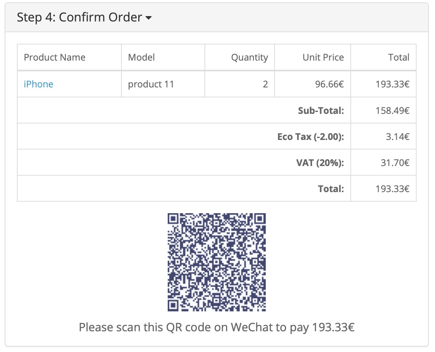Image resolution: width=435 pixels, height=352 pixels.
Task: Click the Model column header
Action: 141,58
